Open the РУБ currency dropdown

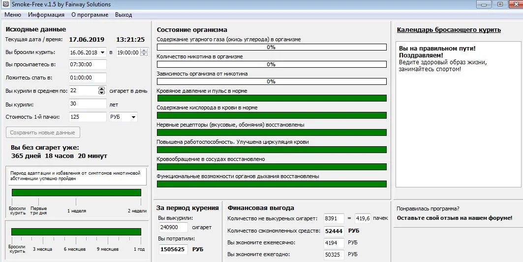(133, 117)
